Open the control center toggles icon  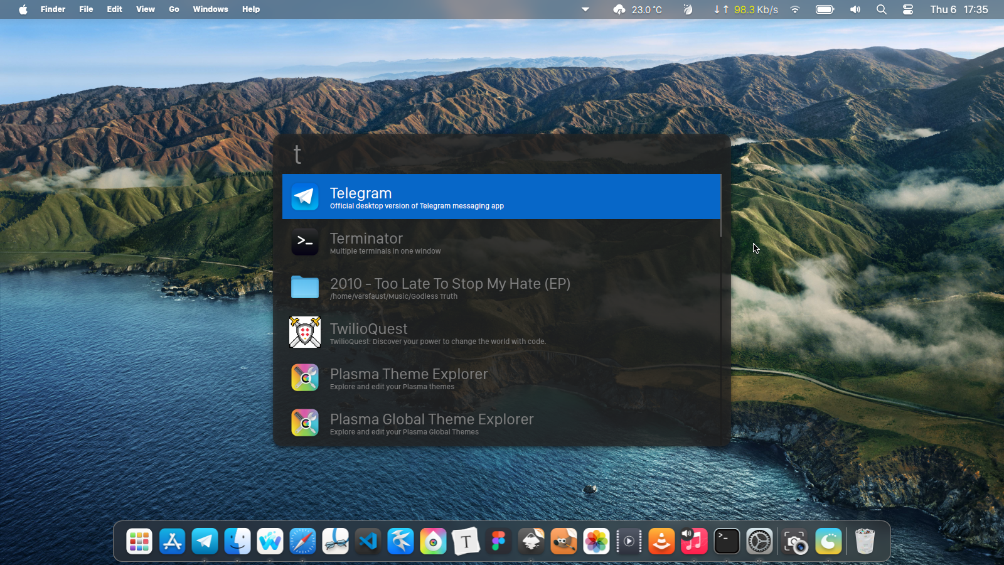point(908,9)
